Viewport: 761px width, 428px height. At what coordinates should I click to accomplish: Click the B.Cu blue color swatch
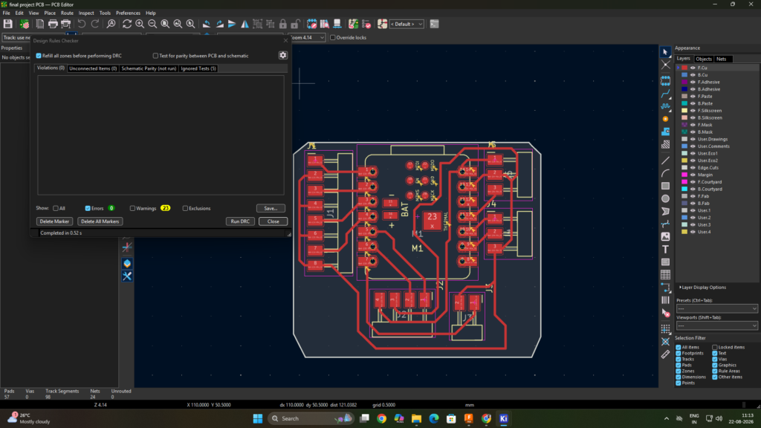(x=684, y=75)
